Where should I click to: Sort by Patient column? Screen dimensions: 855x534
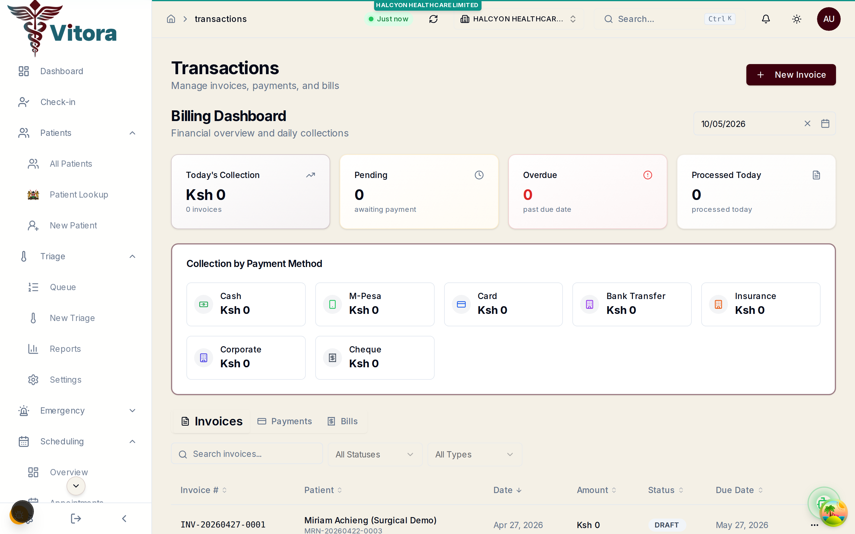323,490
